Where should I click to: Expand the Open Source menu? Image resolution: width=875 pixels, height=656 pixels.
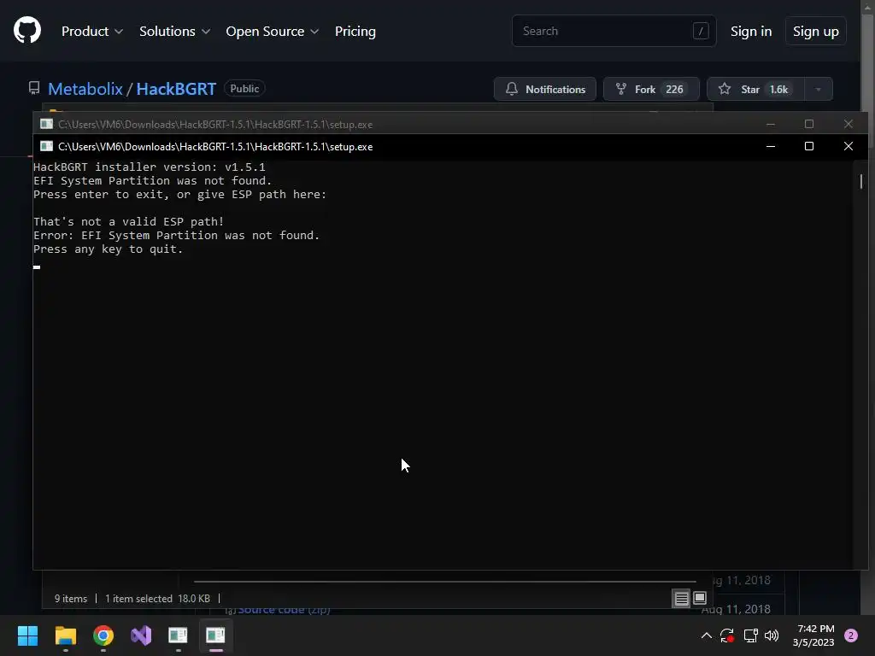(273, 32)
